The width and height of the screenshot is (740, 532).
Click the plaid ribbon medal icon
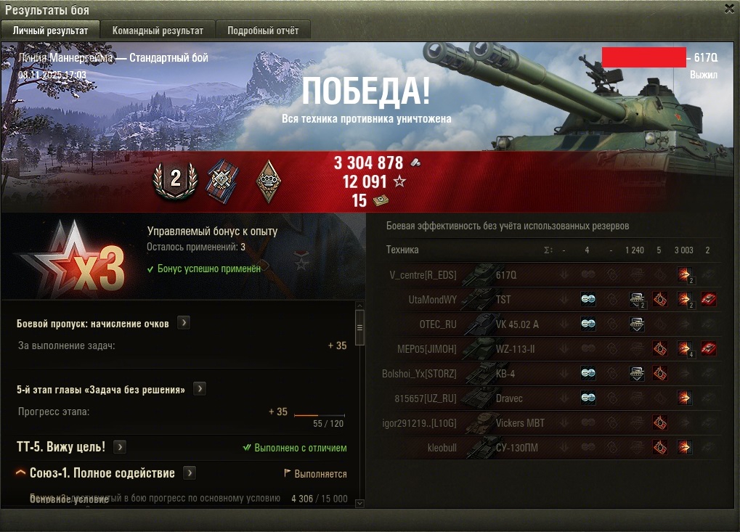[x=223, y=181]
